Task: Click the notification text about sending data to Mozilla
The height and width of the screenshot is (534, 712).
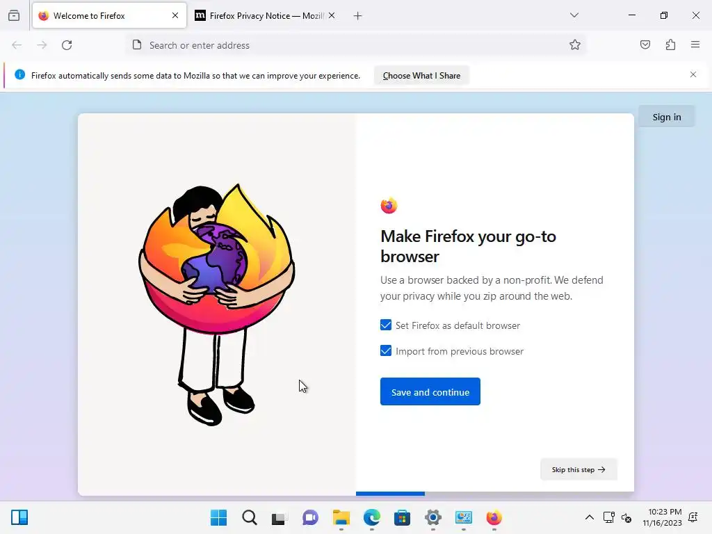Action: [195, 75]
